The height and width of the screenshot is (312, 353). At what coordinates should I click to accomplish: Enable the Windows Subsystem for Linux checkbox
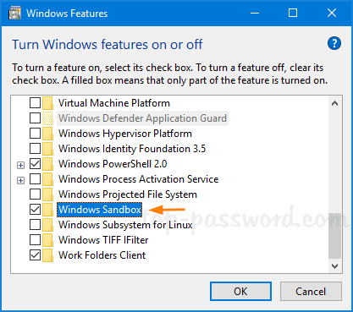35,225
